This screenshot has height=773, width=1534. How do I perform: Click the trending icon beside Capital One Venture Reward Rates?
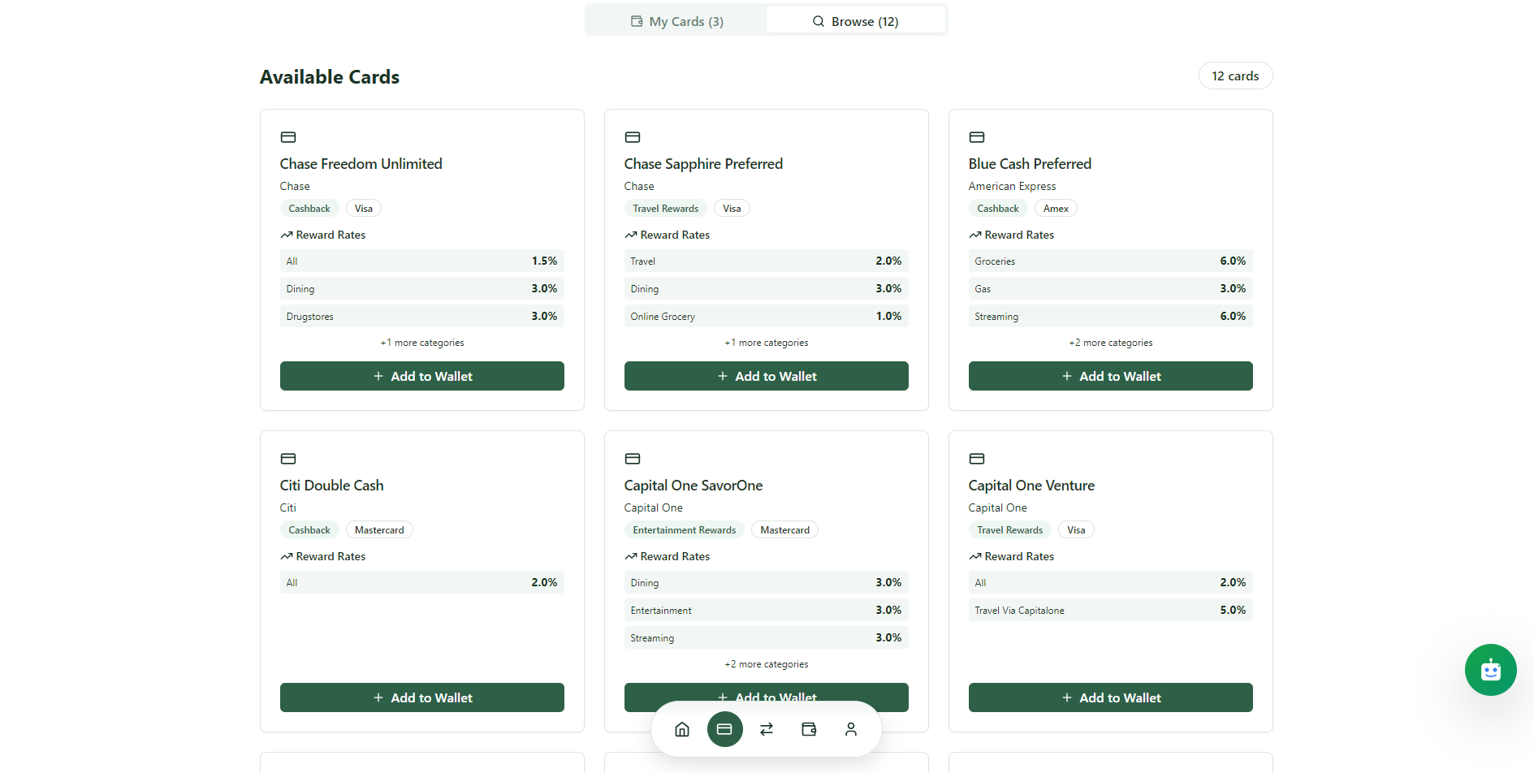point(975,556)
